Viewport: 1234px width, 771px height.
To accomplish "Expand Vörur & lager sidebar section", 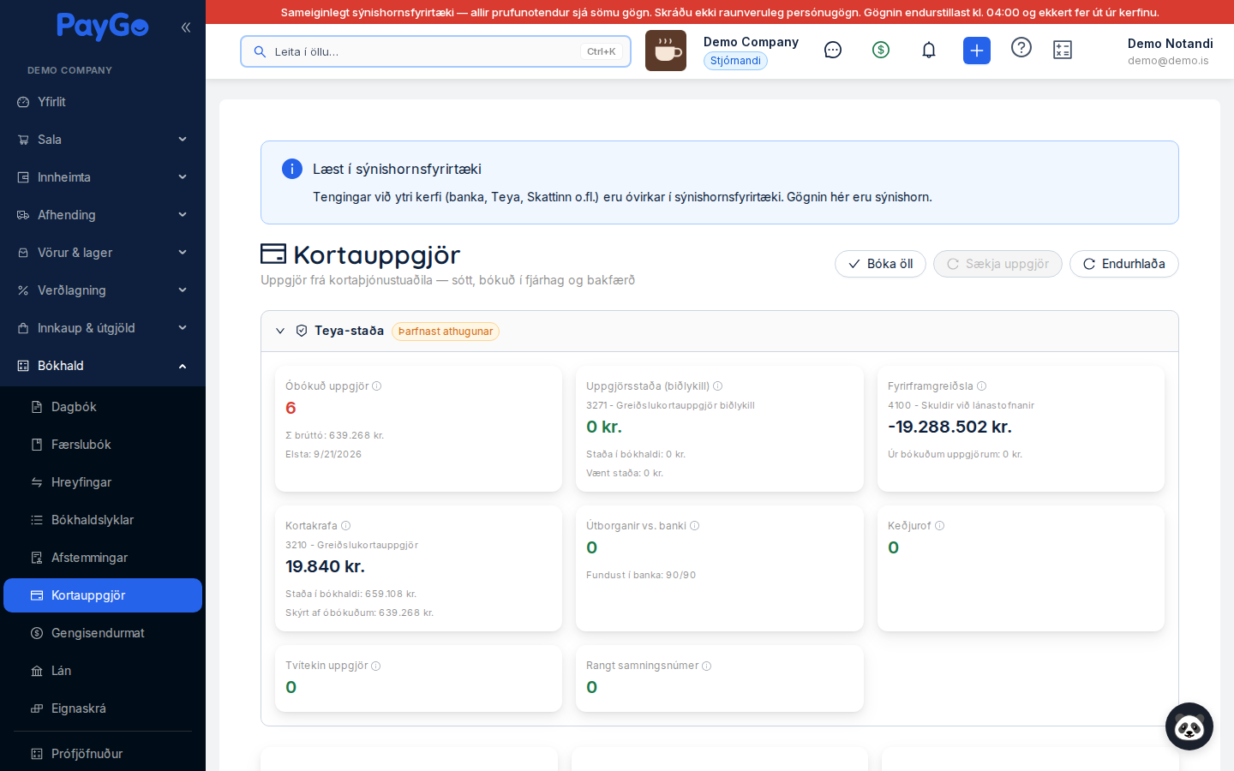I will point(103,253).
